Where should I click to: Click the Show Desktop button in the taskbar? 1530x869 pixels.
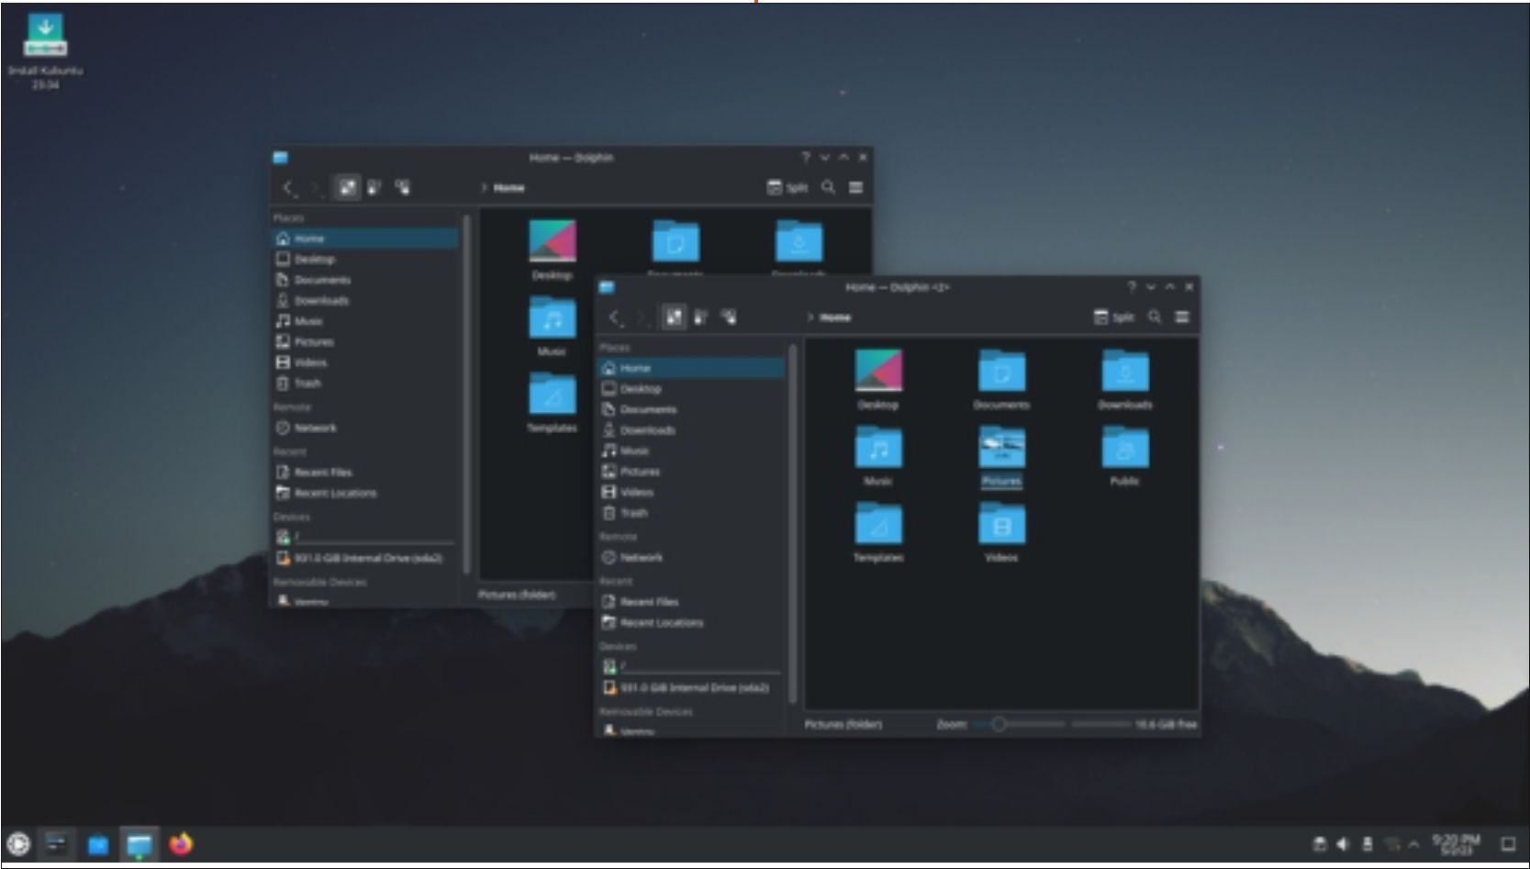pyautogui.click(x=1508, y=844)
